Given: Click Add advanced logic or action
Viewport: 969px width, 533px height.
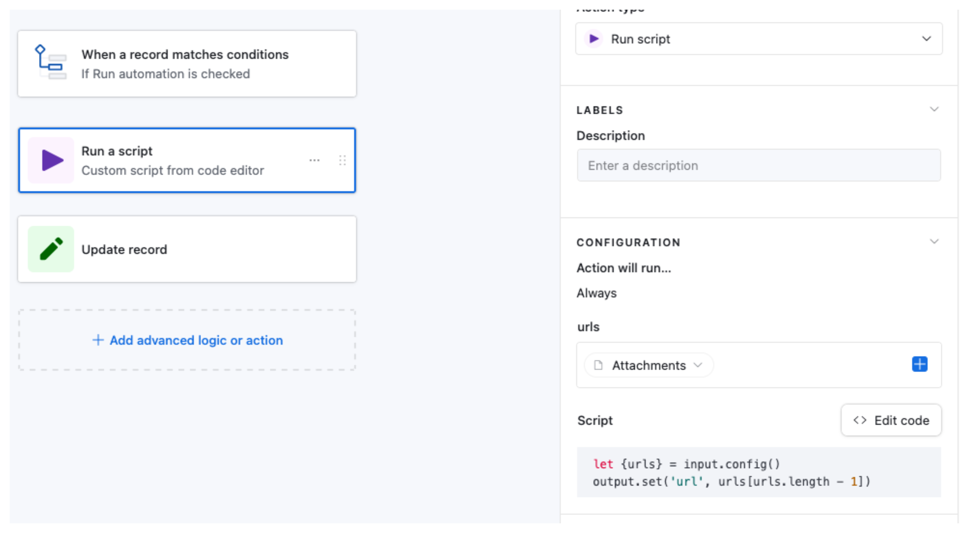Looking at the screenshot, I should pos(196,340).
